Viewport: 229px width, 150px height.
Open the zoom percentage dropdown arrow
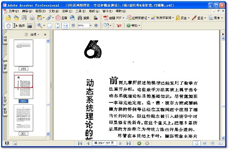pos(90,26)
